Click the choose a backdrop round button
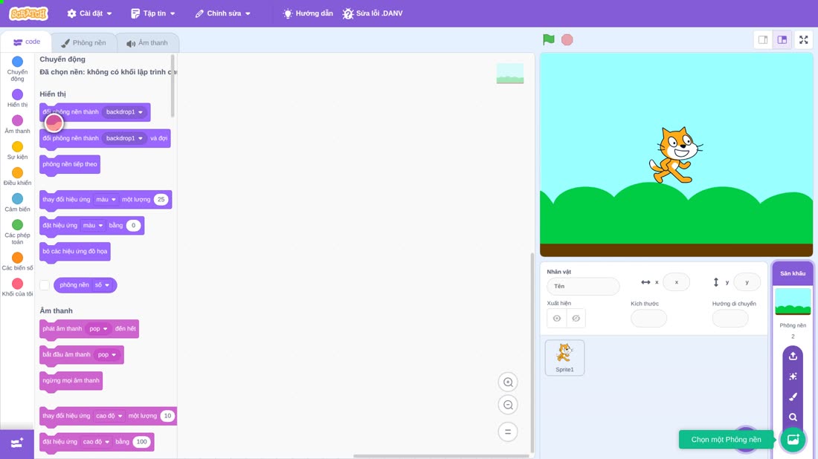 pyautogui.click(x=793, y=439)
